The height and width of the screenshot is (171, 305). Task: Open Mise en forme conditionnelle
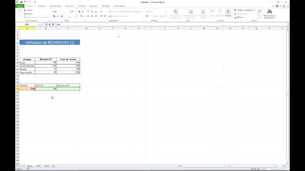tap(175, 14)
